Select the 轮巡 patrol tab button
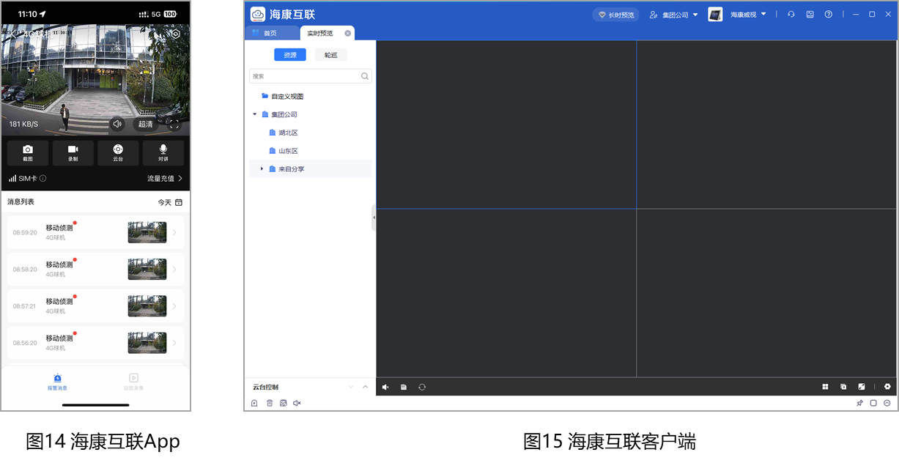The image size is (899, 463). coord(330,55)
